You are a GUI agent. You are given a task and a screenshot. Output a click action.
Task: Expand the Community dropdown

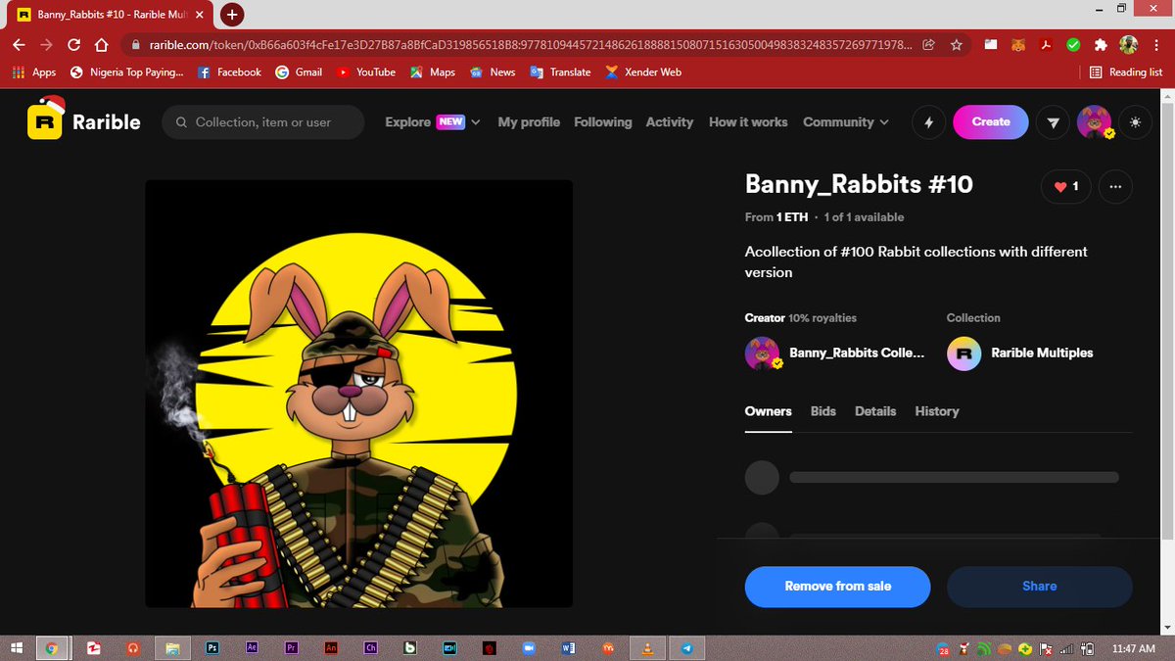(x=846, y=122)
